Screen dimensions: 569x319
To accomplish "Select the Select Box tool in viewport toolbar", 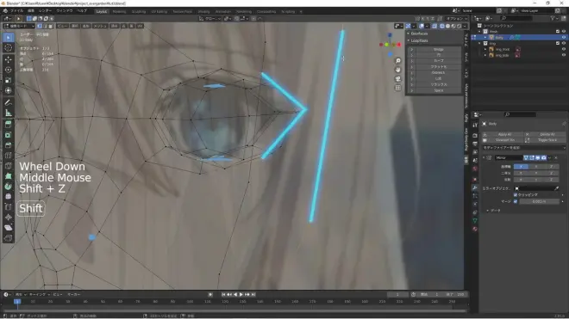I will tap(9, 38).
